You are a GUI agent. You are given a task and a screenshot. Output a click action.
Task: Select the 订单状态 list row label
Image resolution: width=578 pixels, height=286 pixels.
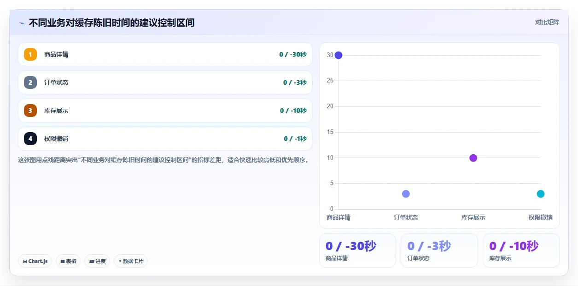(56, 82)
